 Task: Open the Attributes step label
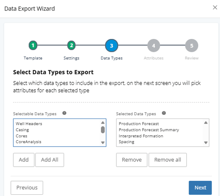[x=154, y=58]
